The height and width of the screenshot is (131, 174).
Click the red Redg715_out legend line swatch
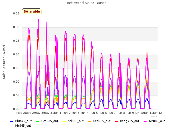[x=116, y=121]
